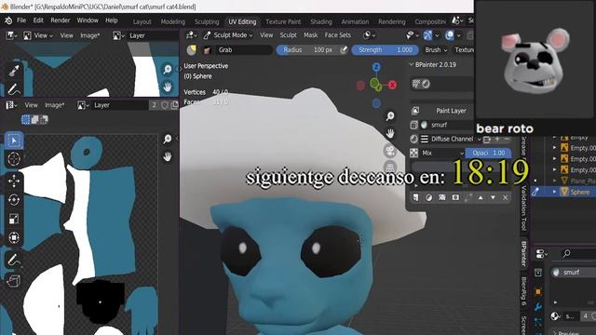Click the red X axis on navigation gizmo
Image resolution: width=596 pixels, height=335 pixels.
pos(392,85)
